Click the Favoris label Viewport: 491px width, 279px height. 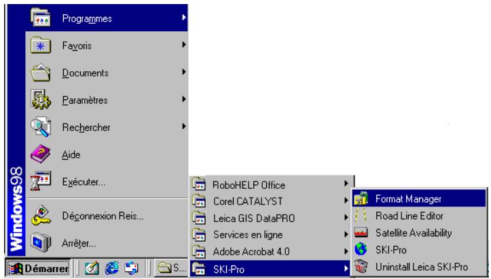coord(77,46)
